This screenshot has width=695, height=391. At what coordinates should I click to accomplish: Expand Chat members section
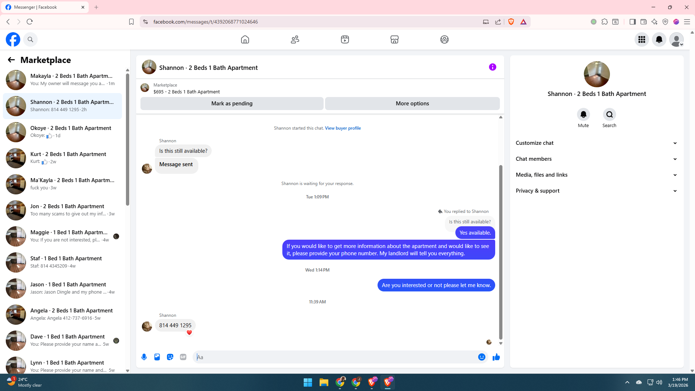596,159
